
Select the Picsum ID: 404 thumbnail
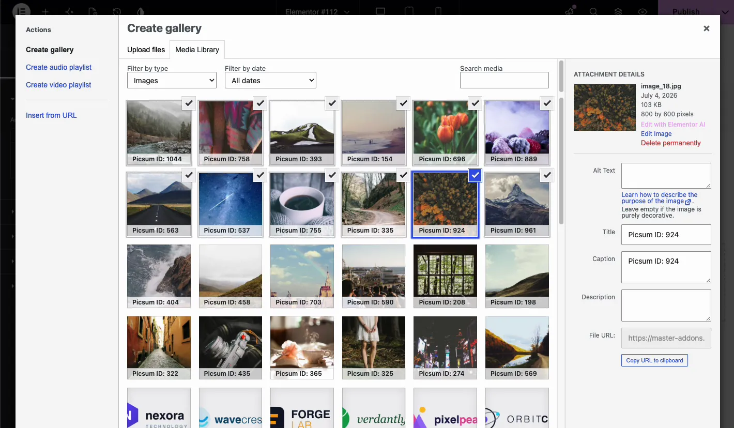click(159, 277)
